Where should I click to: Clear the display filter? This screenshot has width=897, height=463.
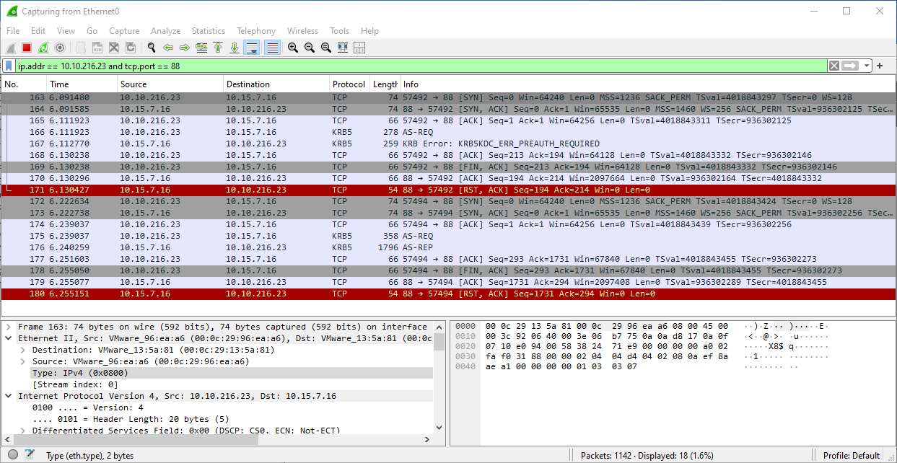834,66
